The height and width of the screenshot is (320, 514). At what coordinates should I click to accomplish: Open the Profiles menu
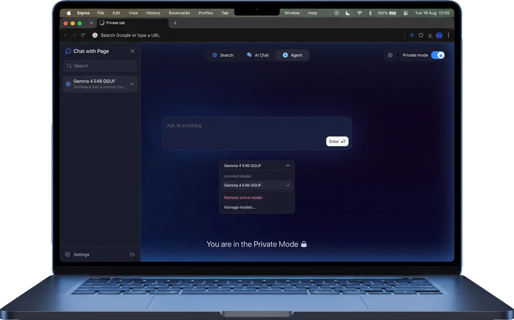[206, 13]
